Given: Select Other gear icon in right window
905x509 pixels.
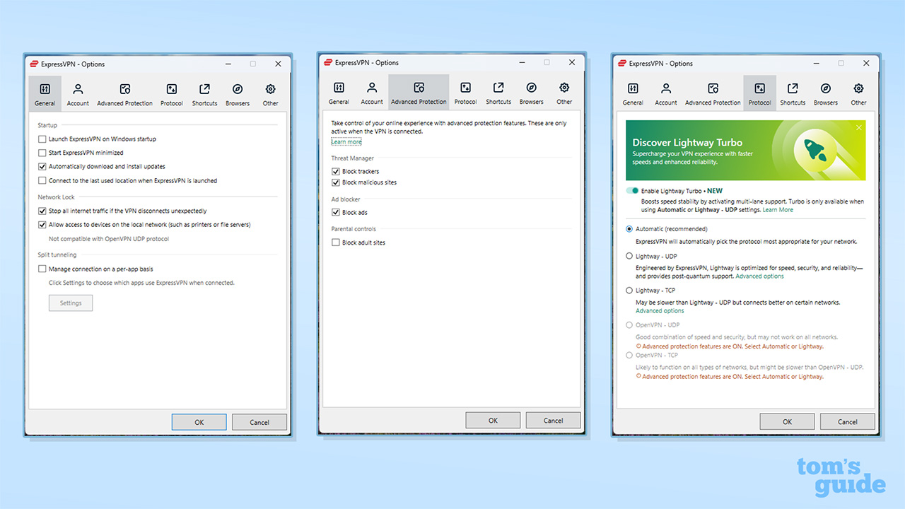Looking at the screenshot, I should pyautogui.click(x=858, y=88).
